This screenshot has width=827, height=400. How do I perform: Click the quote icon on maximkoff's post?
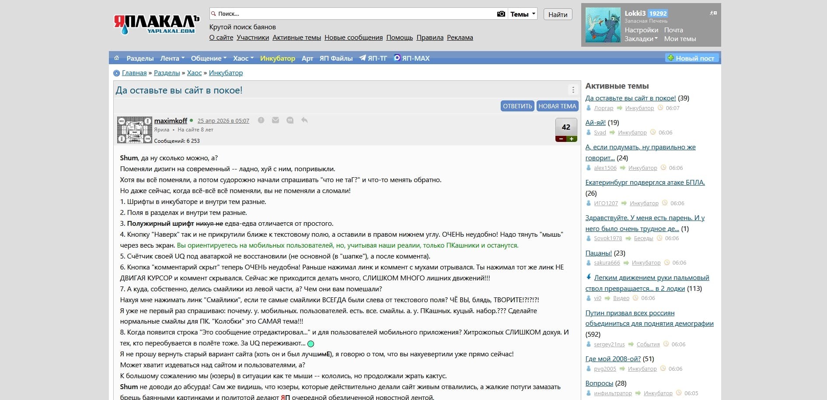click(x=290, y=120)
